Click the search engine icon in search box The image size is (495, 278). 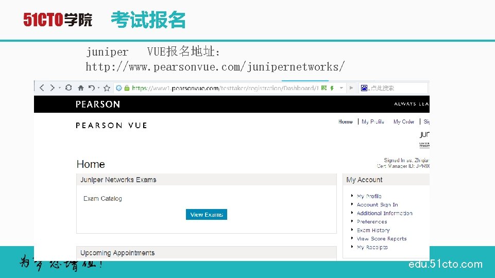tap(364, 88)
